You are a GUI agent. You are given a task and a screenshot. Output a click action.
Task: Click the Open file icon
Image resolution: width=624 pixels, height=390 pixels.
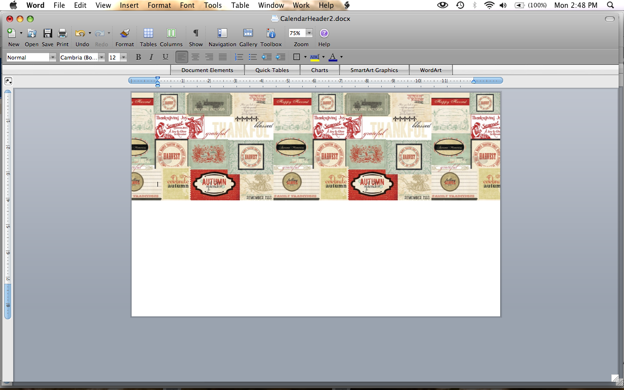32,33
